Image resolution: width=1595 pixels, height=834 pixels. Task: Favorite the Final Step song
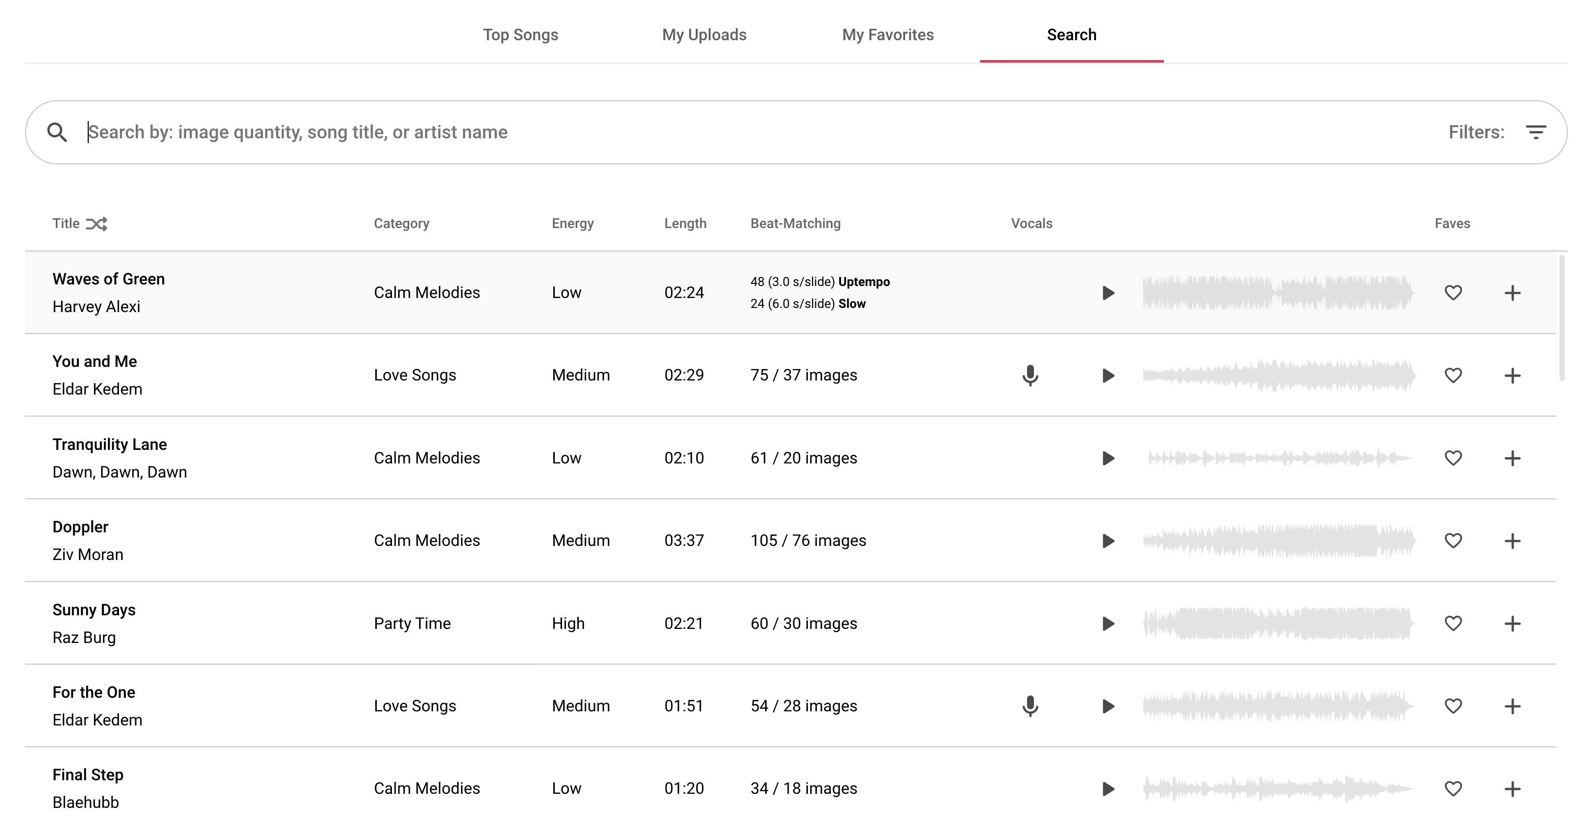pos(1453,788)
